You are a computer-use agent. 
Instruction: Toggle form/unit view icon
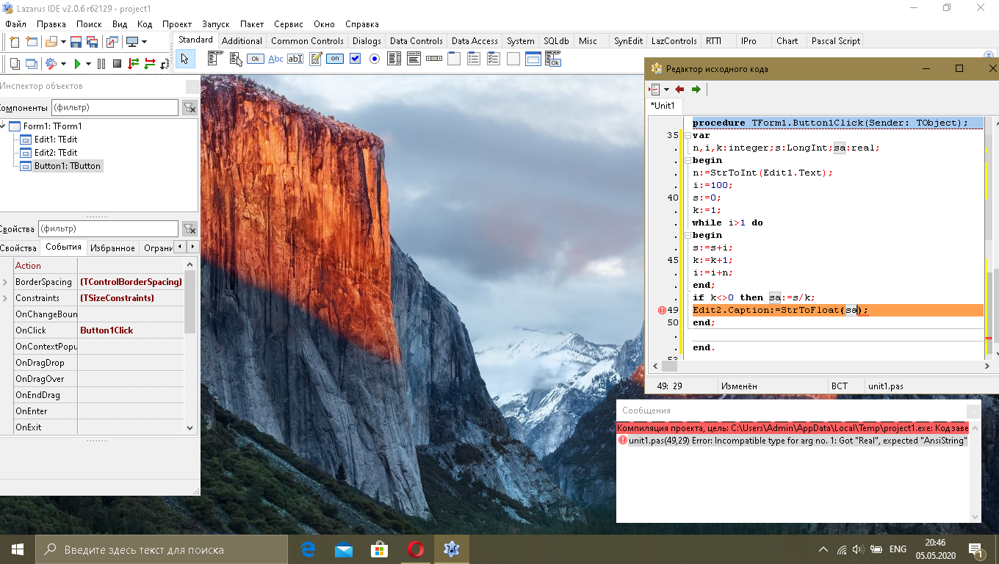pyautogui.click(x=112, y=42)
